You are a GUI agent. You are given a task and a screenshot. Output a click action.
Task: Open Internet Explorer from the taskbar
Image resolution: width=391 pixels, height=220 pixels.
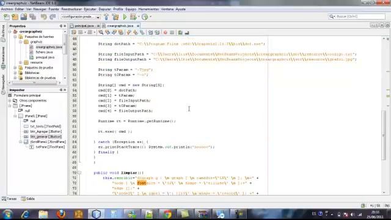click(x=25, y=214)
